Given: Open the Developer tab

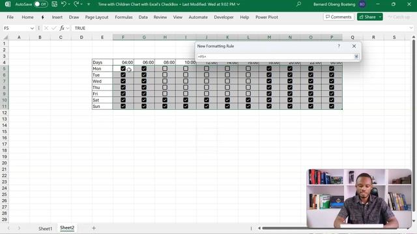Looking at the screenshot, I should [x=223, y=17].
